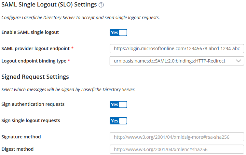Click the SAML provider logout endpoint label
The image size is (246, 155).
coord(35,49)
